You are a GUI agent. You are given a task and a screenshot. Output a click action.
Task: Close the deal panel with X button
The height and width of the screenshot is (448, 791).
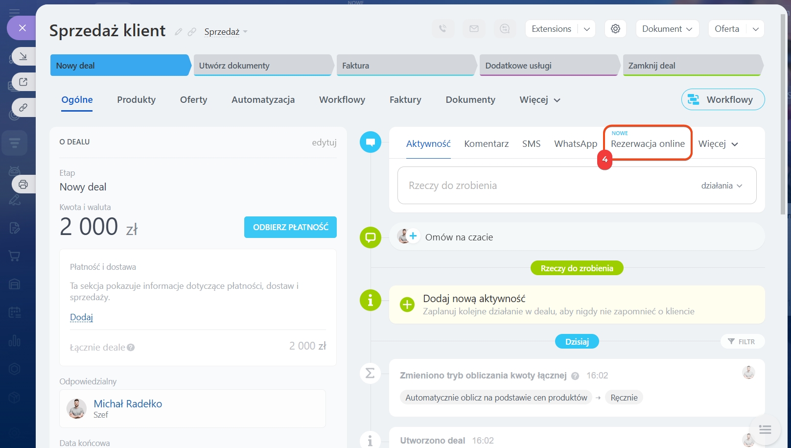(22, 28)
